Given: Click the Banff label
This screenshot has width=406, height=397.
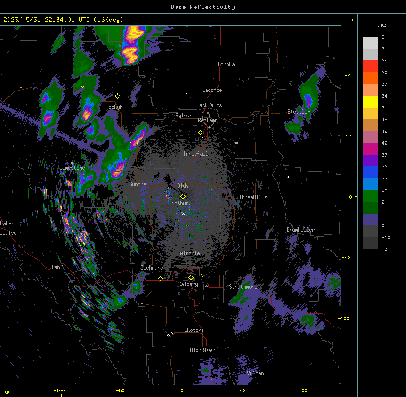Looking at the screenshot, I should tap(58, 267).
